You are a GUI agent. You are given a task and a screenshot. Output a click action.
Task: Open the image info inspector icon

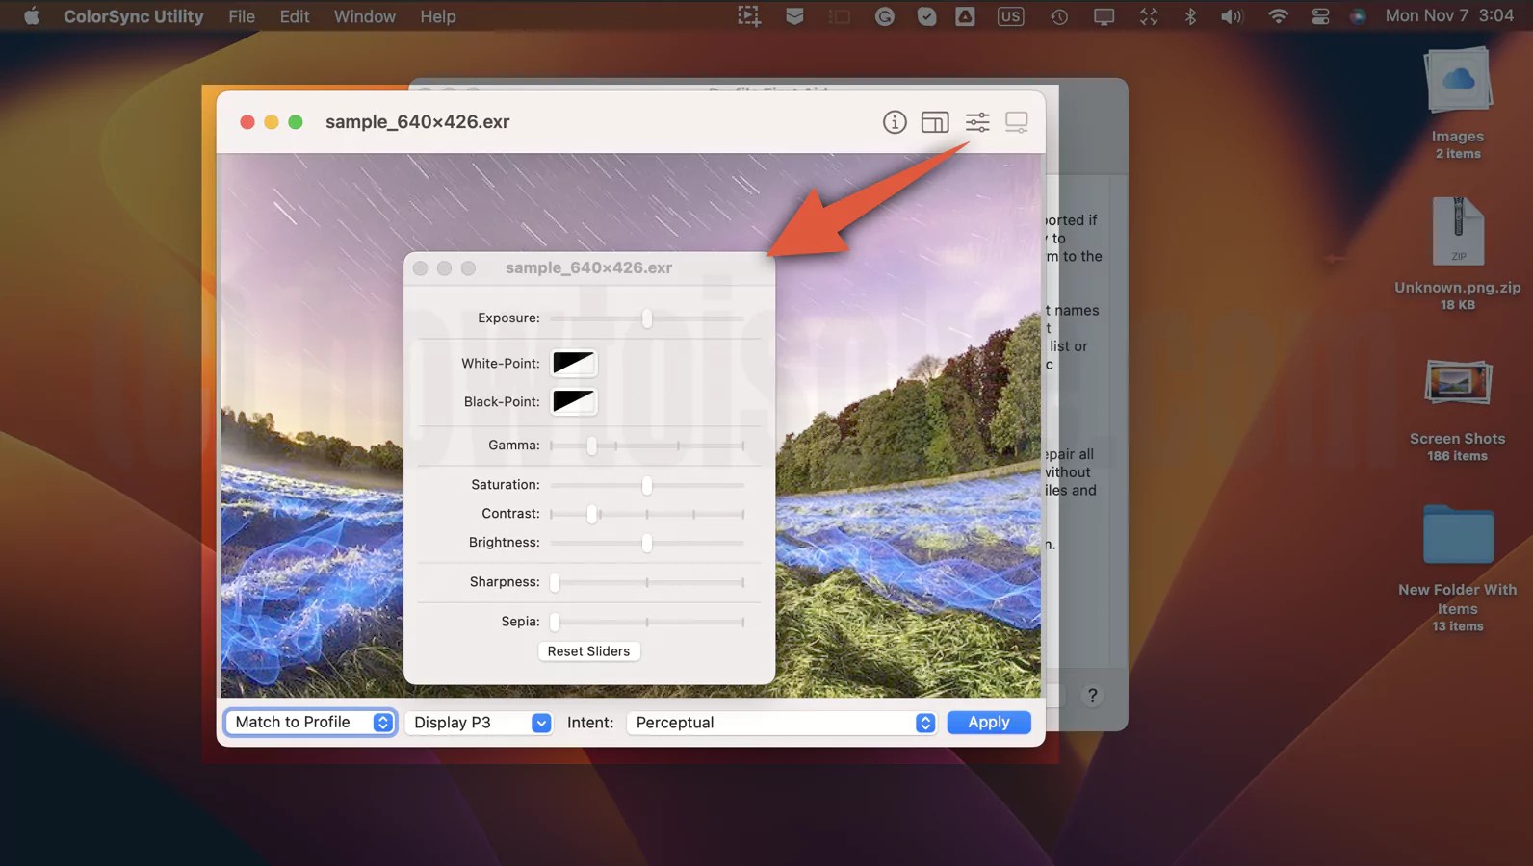895,122
